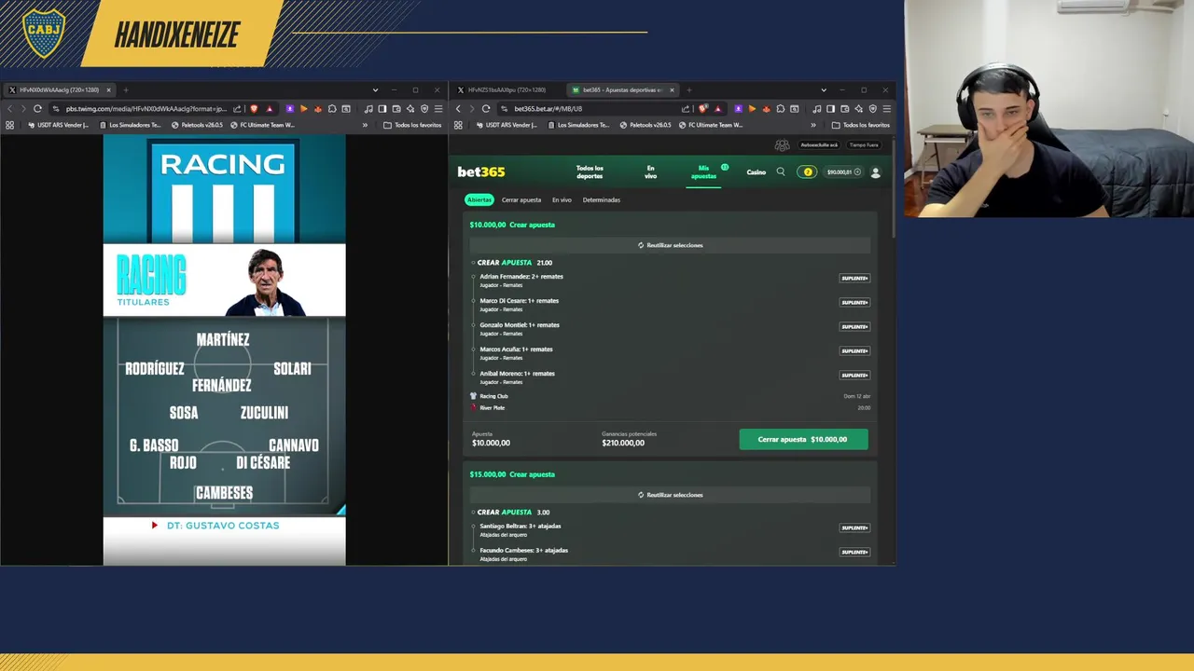Open the USDT ARS Vender bookmark in the left browser
The height and width of the screenshot is (671, 1194).
pos(58,125)
